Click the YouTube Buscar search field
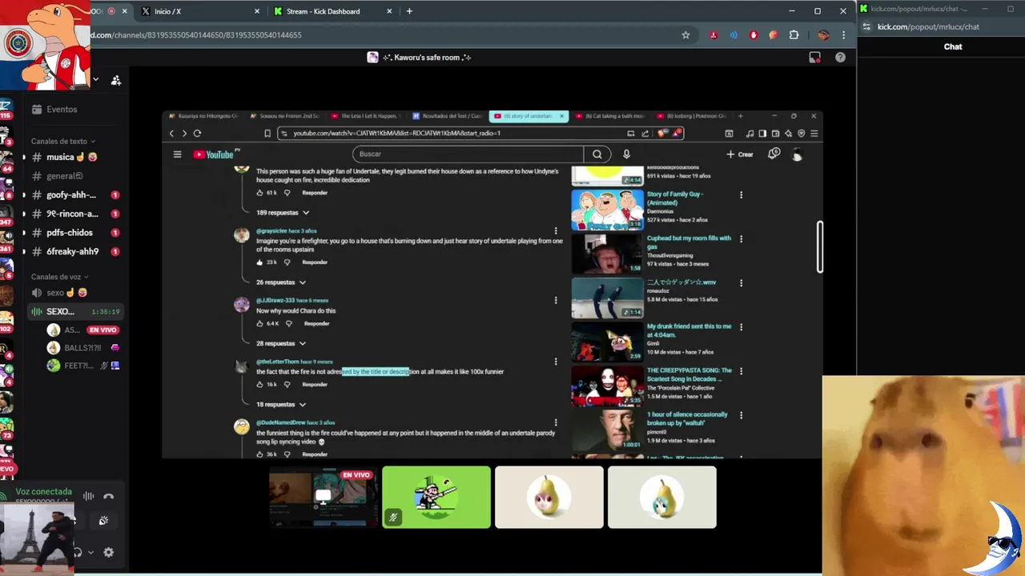 [468, 154]
